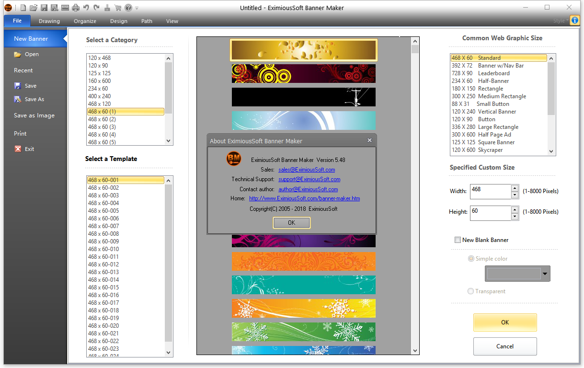Open the Style dropdown in the ribbon
Viewport: 584px width, 368px height.
pyautogui.click(x=561, y=21)
